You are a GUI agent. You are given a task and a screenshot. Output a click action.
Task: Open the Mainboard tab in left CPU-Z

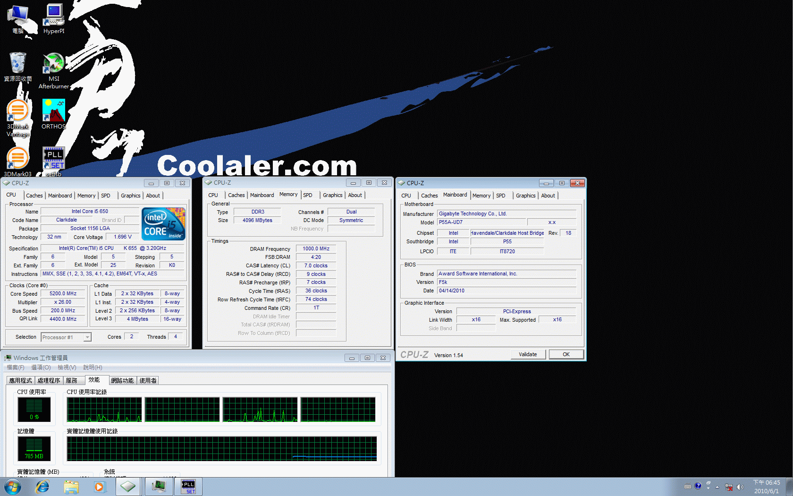pos(60,196)
